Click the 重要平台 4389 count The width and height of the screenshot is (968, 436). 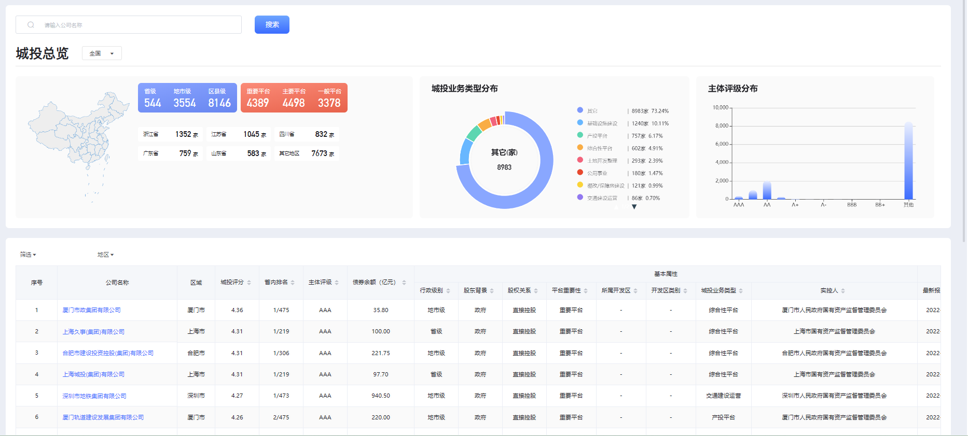pyautogui.click(x=258, y=103)
